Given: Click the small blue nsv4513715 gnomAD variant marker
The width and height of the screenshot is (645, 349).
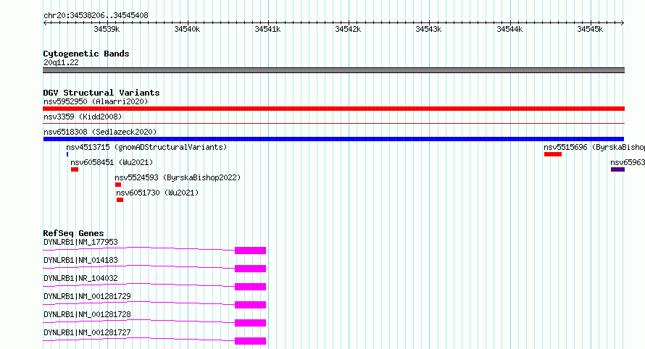Looking at the screenshot, I should point(67,154).
